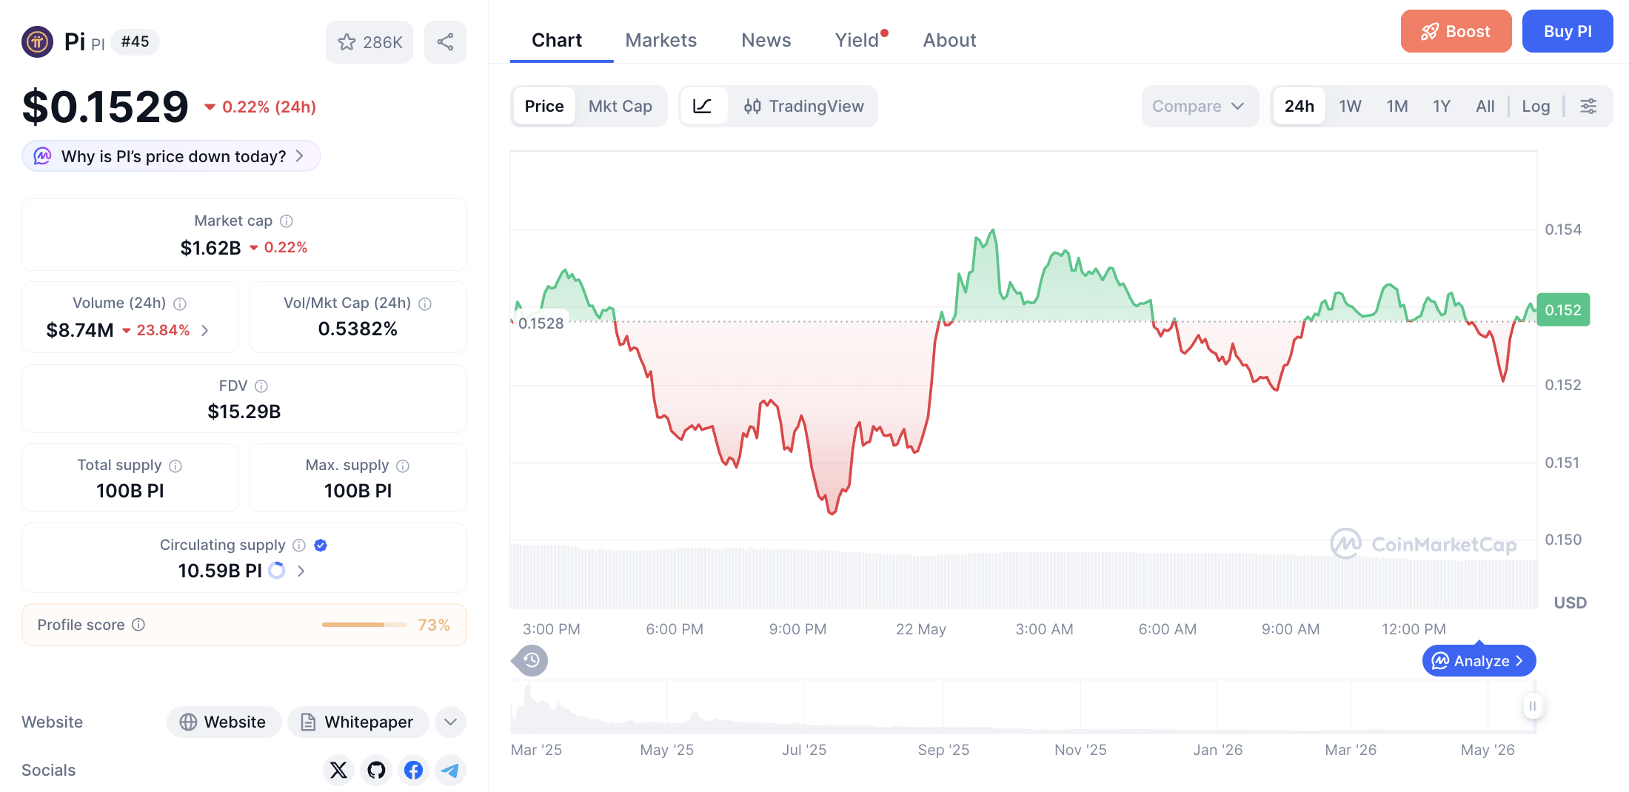Click the 0.1528 opening price label
This screenshot has height=792, width=1629.
541,323
